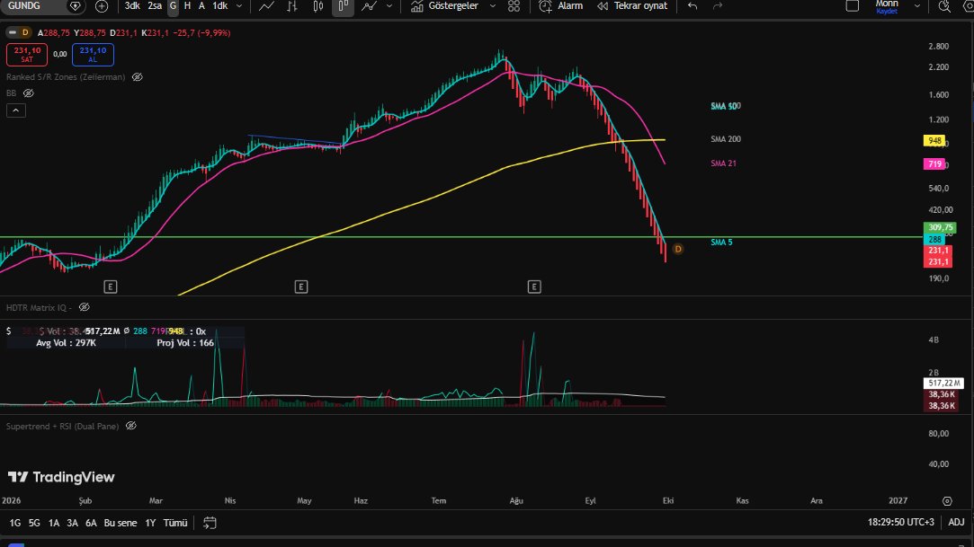The image size is (974, 547).
Task: Select the yellow 948 SMA 200 price label
Action: (934, 141)
